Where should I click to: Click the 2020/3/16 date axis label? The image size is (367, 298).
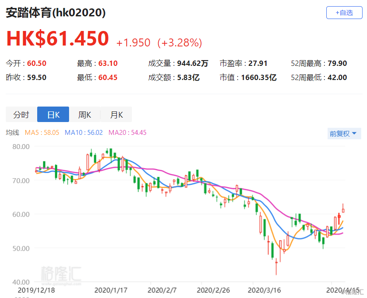pyautogui.click(x=264, y=290)
